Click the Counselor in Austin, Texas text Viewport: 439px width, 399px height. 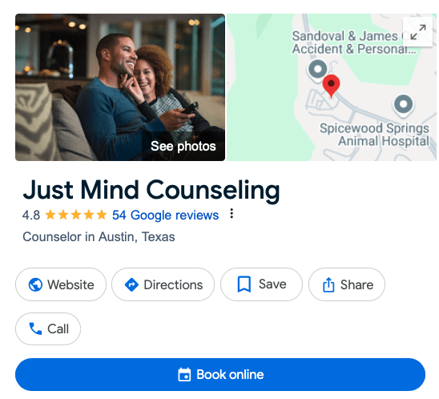click(x=99, y=237)
